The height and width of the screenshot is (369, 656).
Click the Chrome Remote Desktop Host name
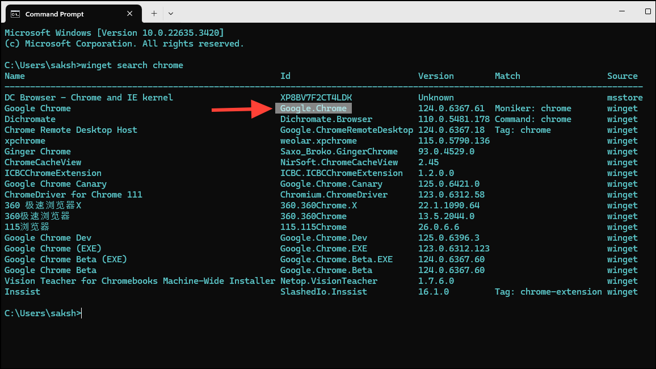click(70, 130)
